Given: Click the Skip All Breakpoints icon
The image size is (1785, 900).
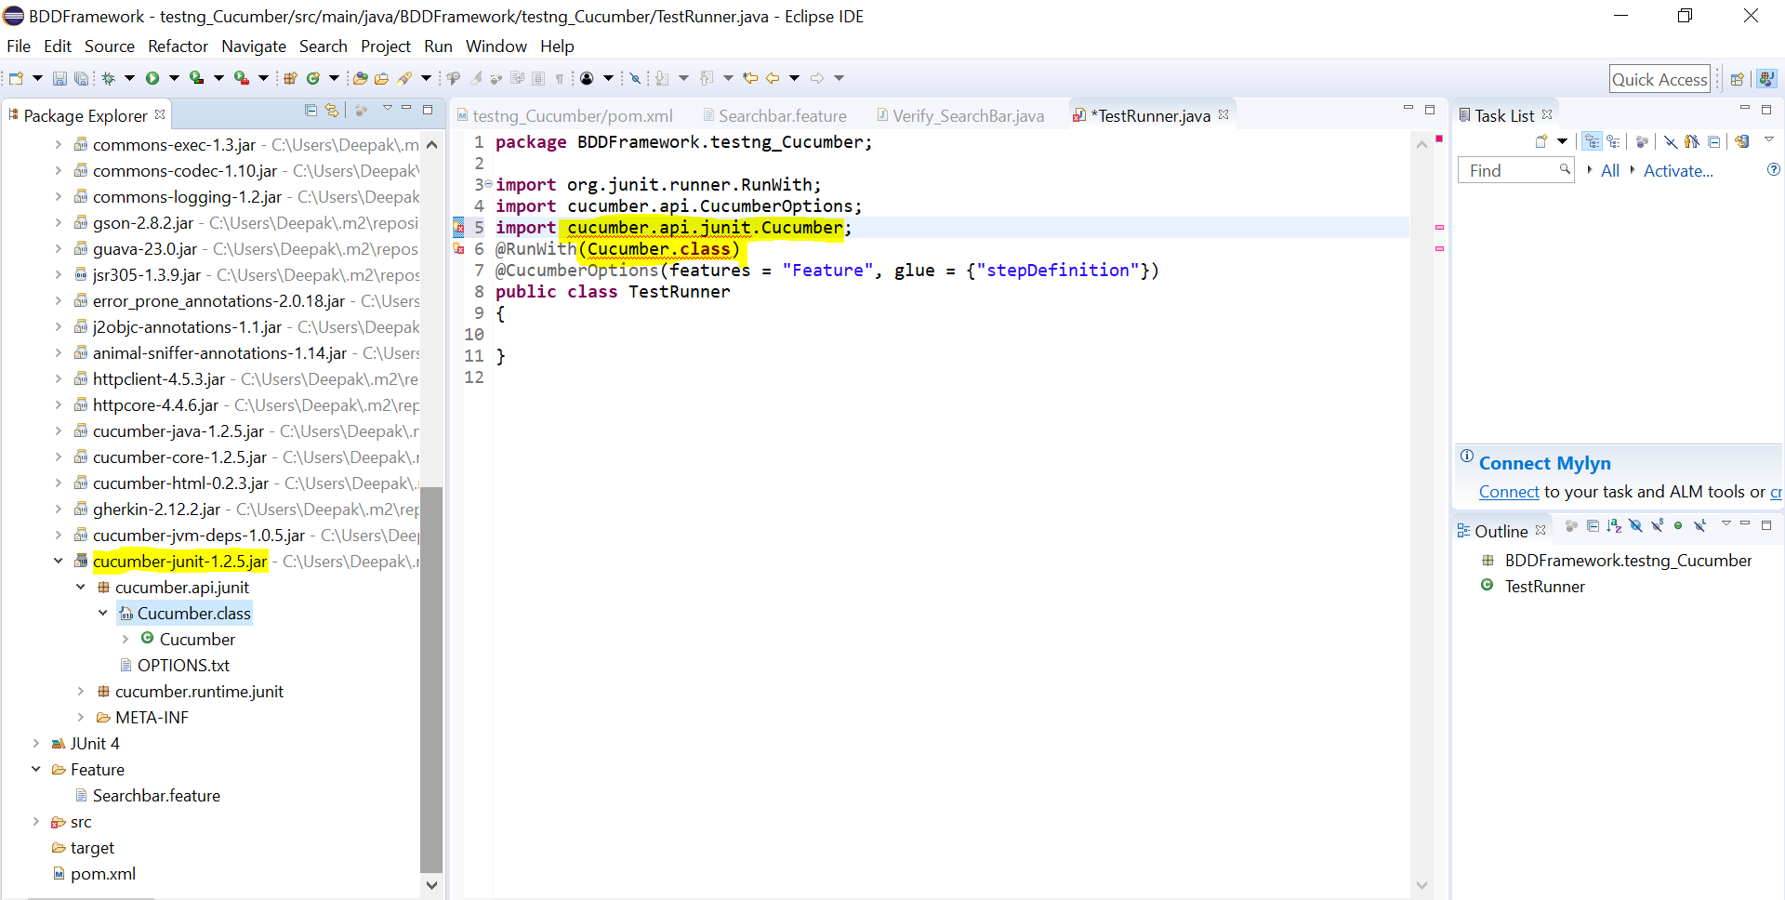Looking at the screenshot, I should pyautogui.click(x=635, y=78).
